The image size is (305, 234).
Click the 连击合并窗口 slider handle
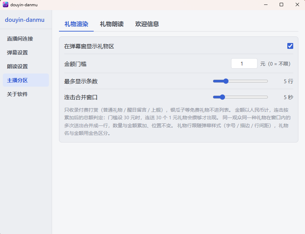click(x=222, y=97)
